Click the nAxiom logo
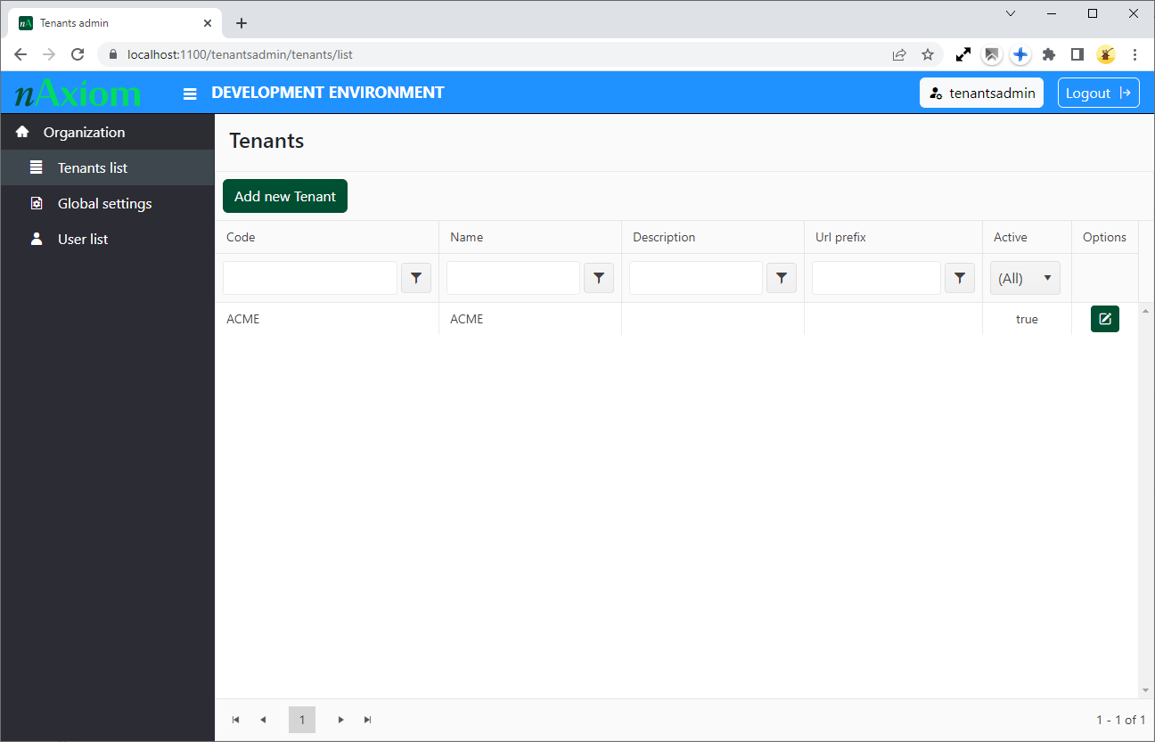The height and width of the screenshot is (742, 1155). click(78, 93)
